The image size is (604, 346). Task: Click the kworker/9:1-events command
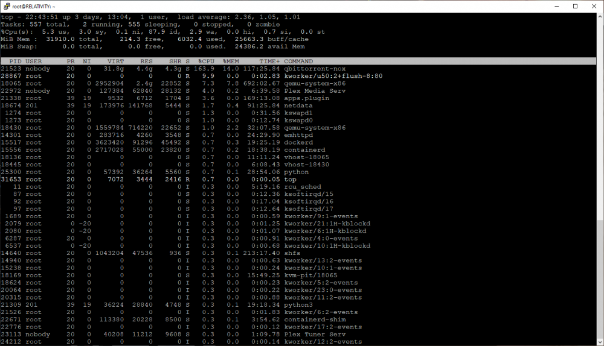point(321,216)
